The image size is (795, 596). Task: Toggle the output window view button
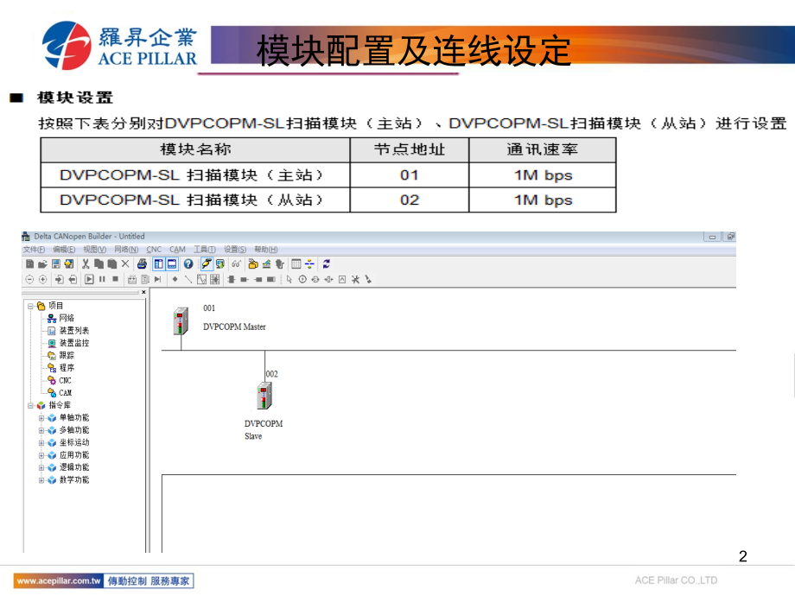pyautogui.click(x=171, y=264)
